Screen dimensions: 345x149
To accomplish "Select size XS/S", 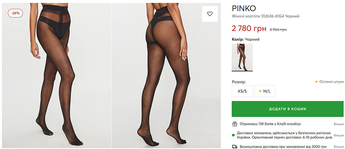I will (242, 91).
